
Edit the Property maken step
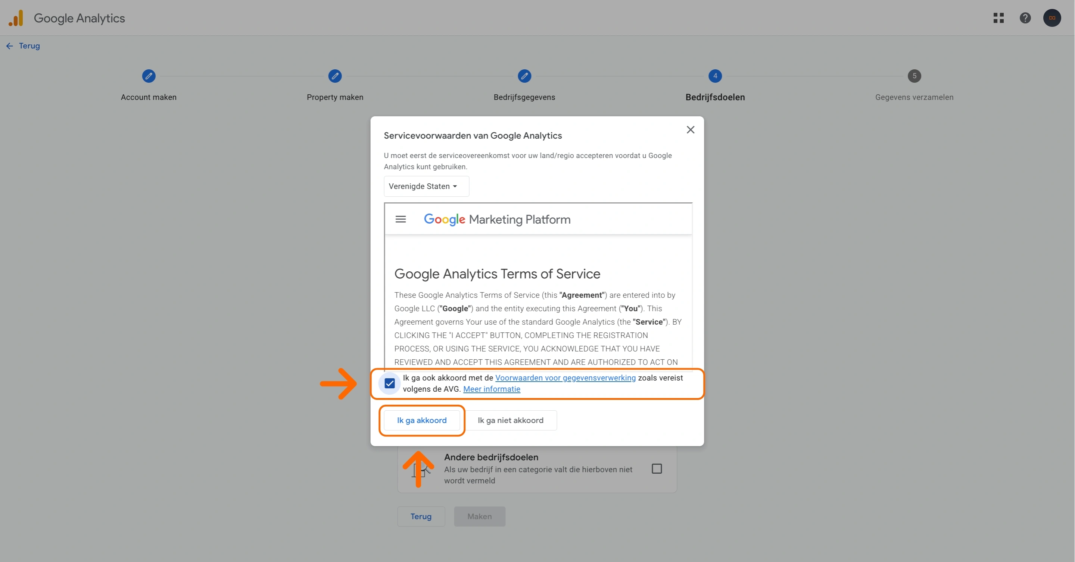(x=335, y=76)
